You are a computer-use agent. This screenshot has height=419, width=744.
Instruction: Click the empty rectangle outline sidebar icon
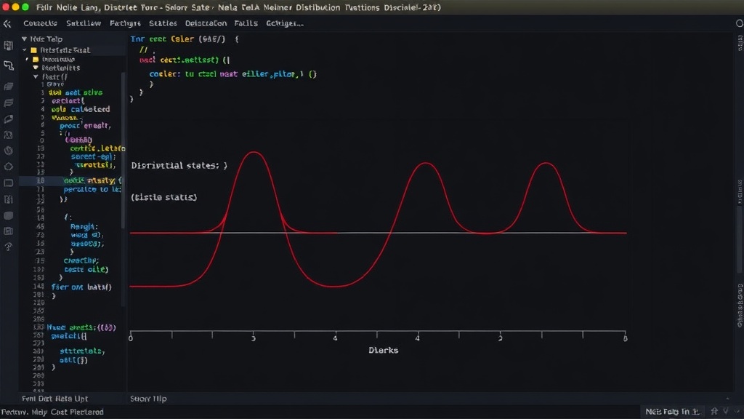coord(9,183)
